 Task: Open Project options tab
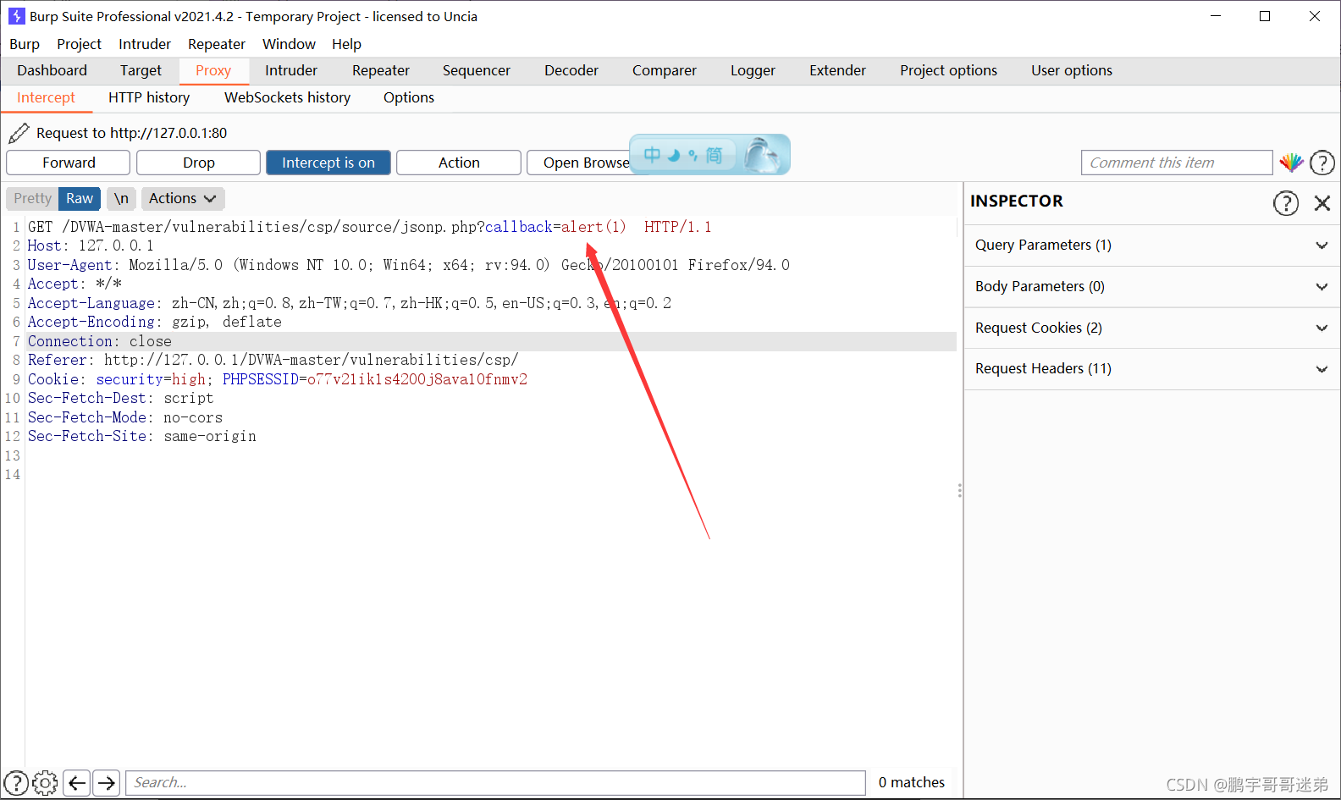948,71
